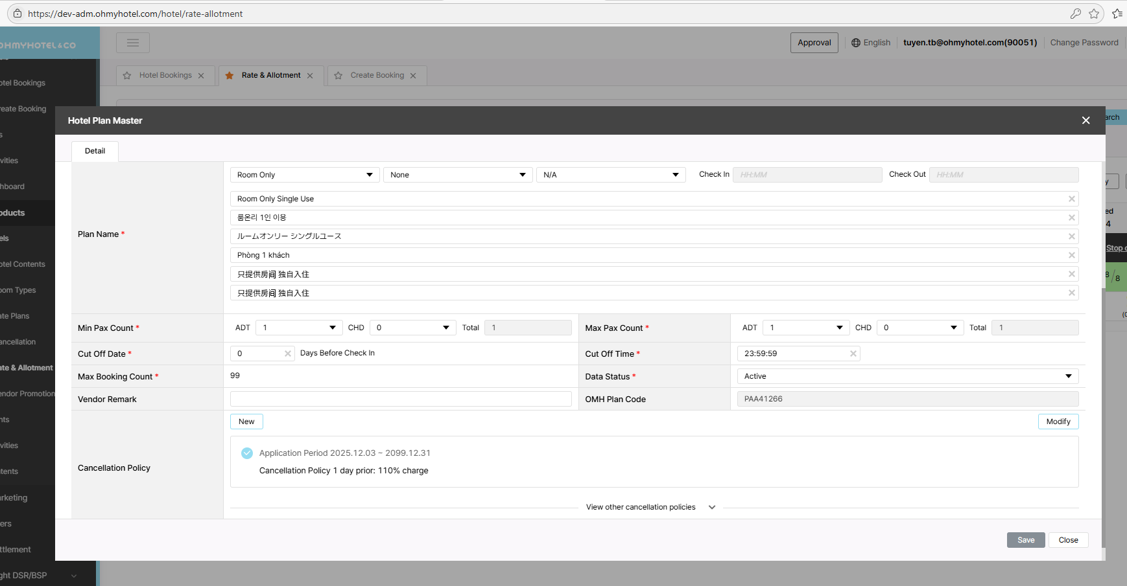The image size is (1127, 586).
Task: Click the star icon on Rate & Allotment tab
Action: click(x=230, y=76)
